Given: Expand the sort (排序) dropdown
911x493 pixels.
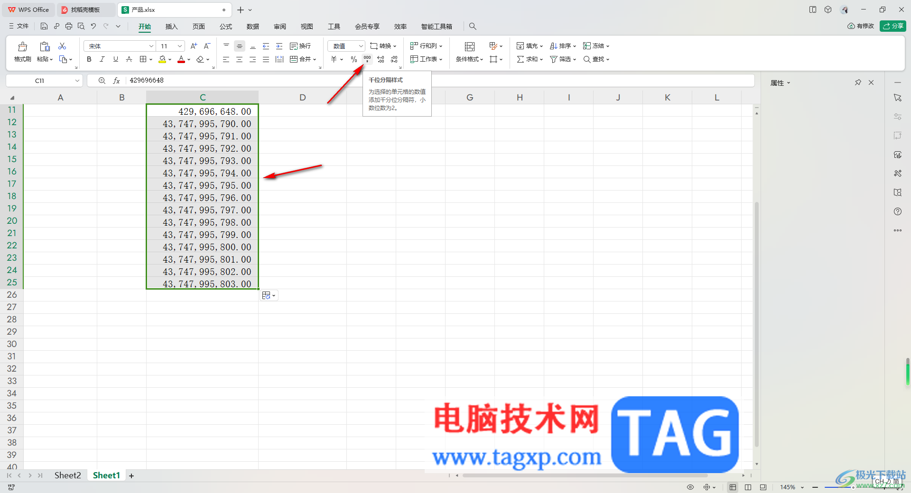Looking at the screenshot, I should tap(574, 46).
